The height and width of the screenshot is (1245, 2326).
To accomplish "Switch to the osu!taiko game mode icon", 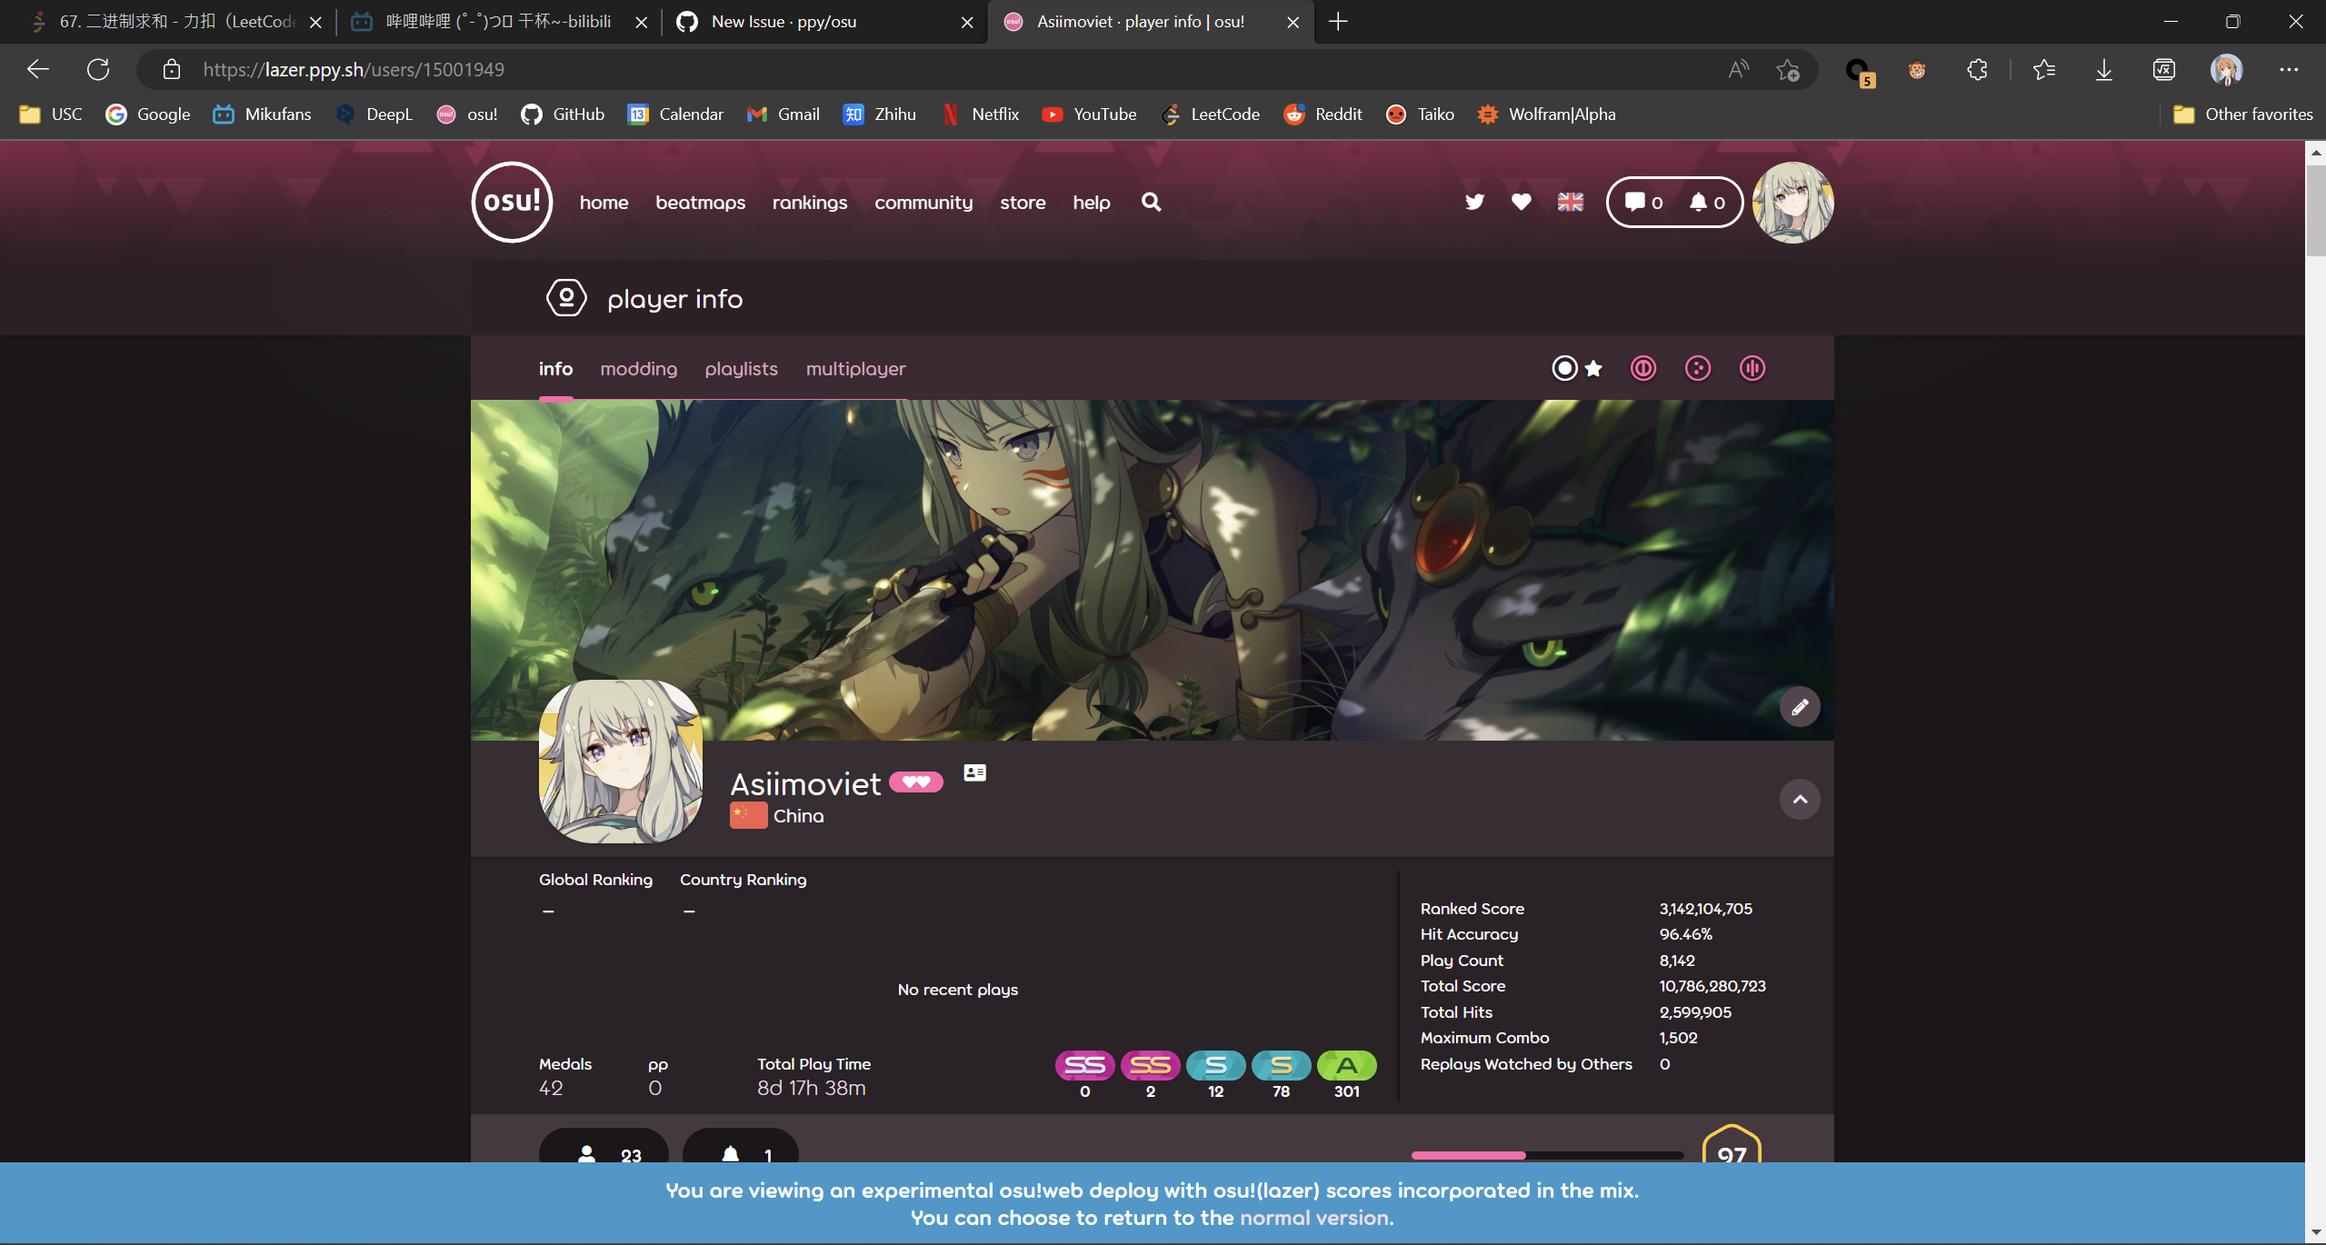I will pyautogui.click(x=1642, y=368).
